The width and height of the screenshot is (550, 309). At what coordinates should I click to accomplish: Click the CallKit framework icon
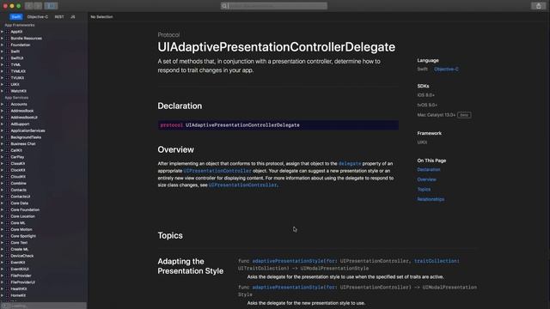pos(8,150)
